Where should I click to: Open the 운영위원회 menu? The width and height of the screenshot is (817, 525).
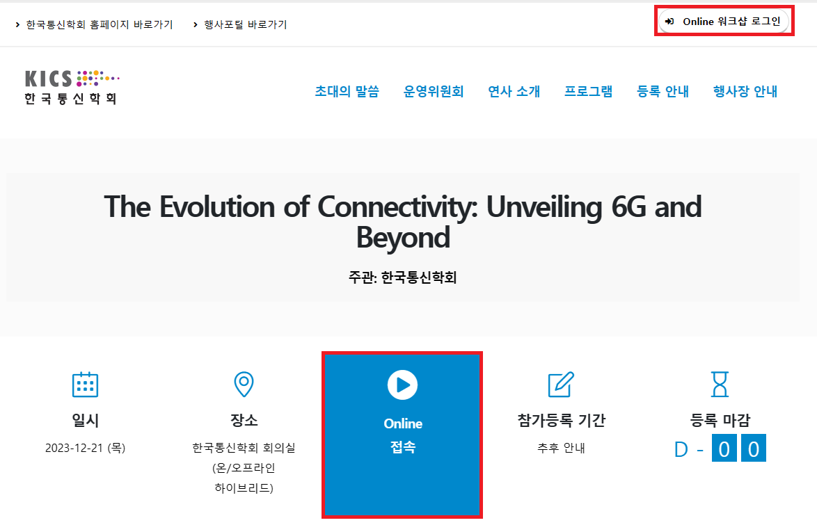click(434, 91)
